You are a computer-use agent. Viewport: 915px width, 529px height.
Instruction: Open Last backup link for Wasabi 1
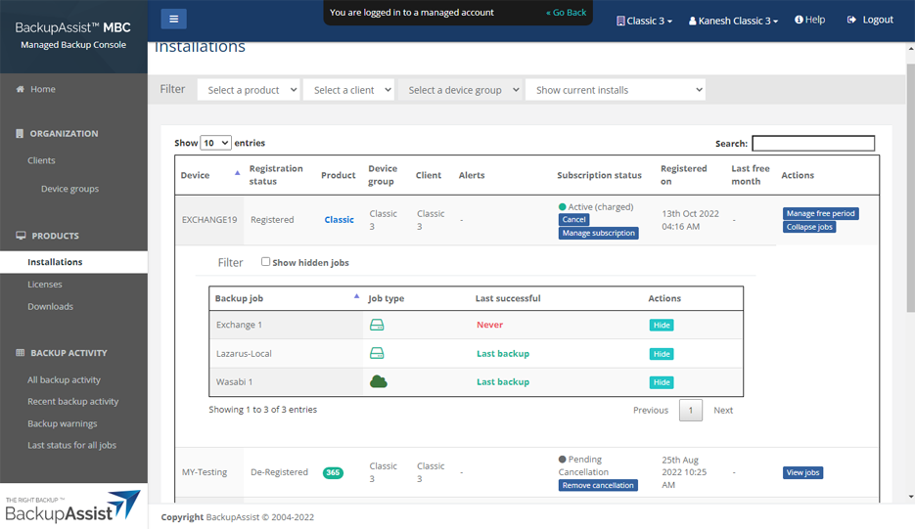(x=503, y=382)
